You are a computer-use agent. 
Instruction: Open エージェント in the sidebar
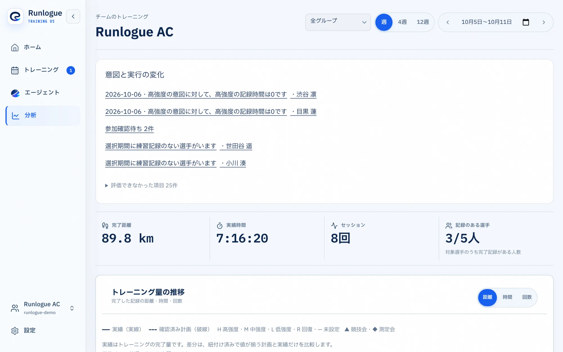coord(43,93)
